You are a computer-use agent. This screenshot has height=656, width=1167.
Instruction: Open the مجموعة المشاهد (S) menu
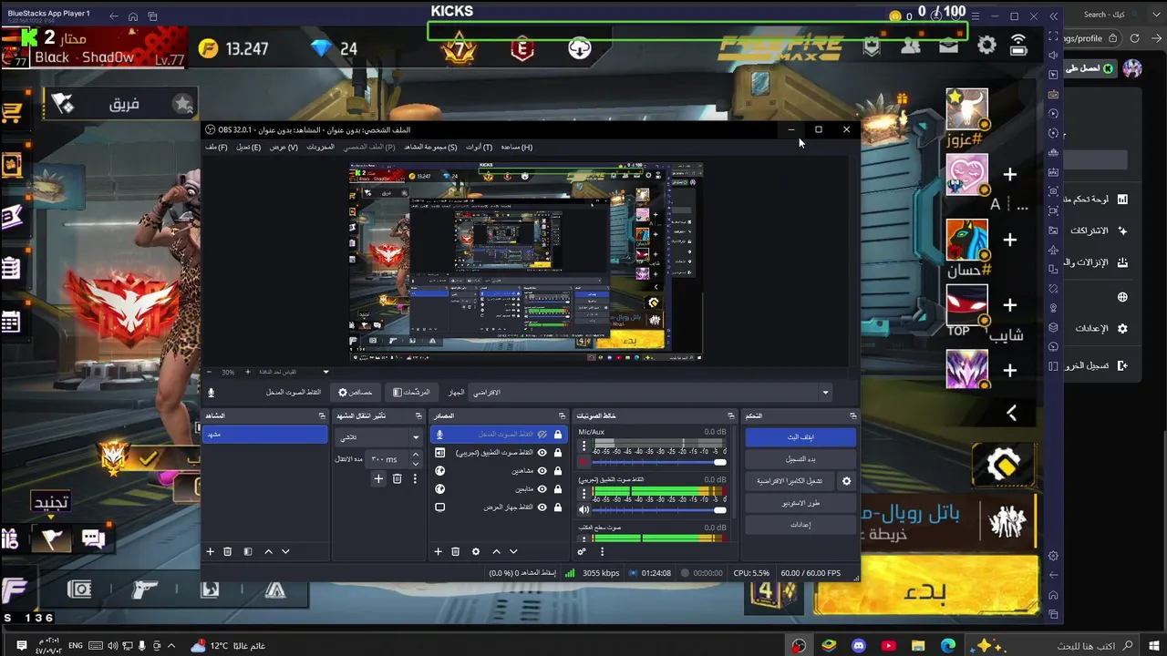[430, 147]
